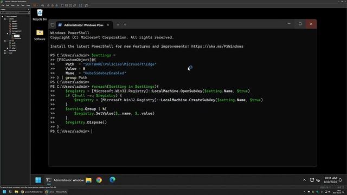Open the guest notification bell

pos(340,180)
